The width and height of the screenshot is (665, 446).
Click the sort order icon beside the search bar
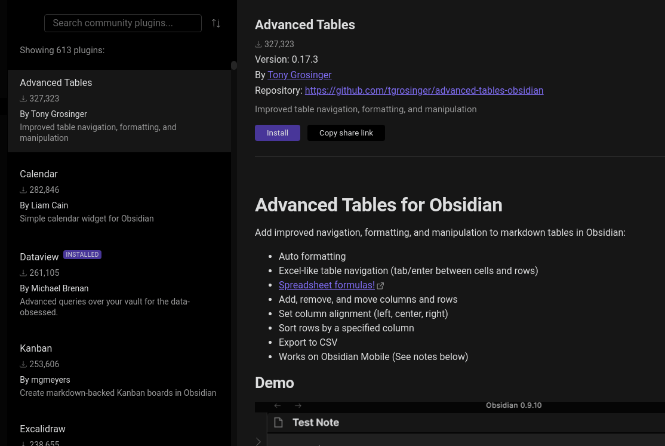coord(216,23)
